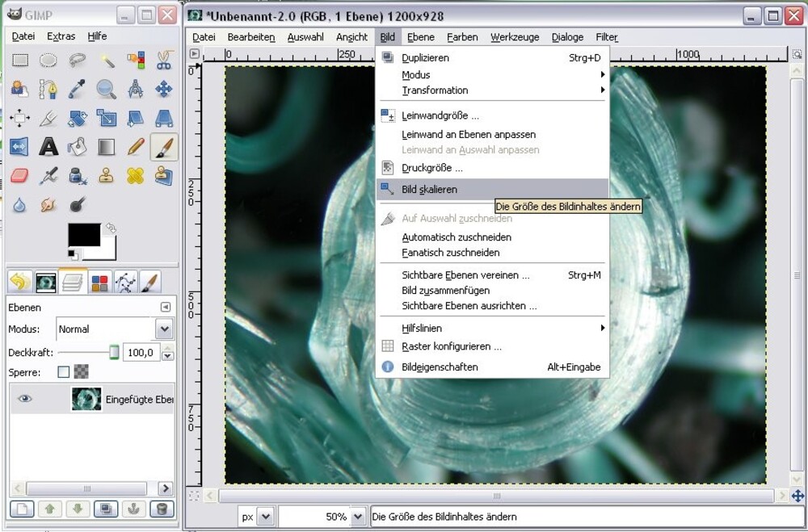Screen dimensions: 808x532
Task: Select the Magic Wand selection tool
Action: coord(107,60)
